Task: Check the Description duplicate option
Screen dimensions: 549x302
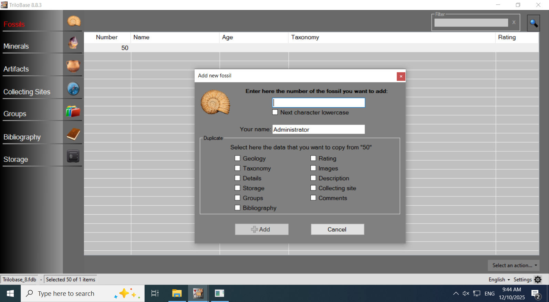Action: [313, 178]
